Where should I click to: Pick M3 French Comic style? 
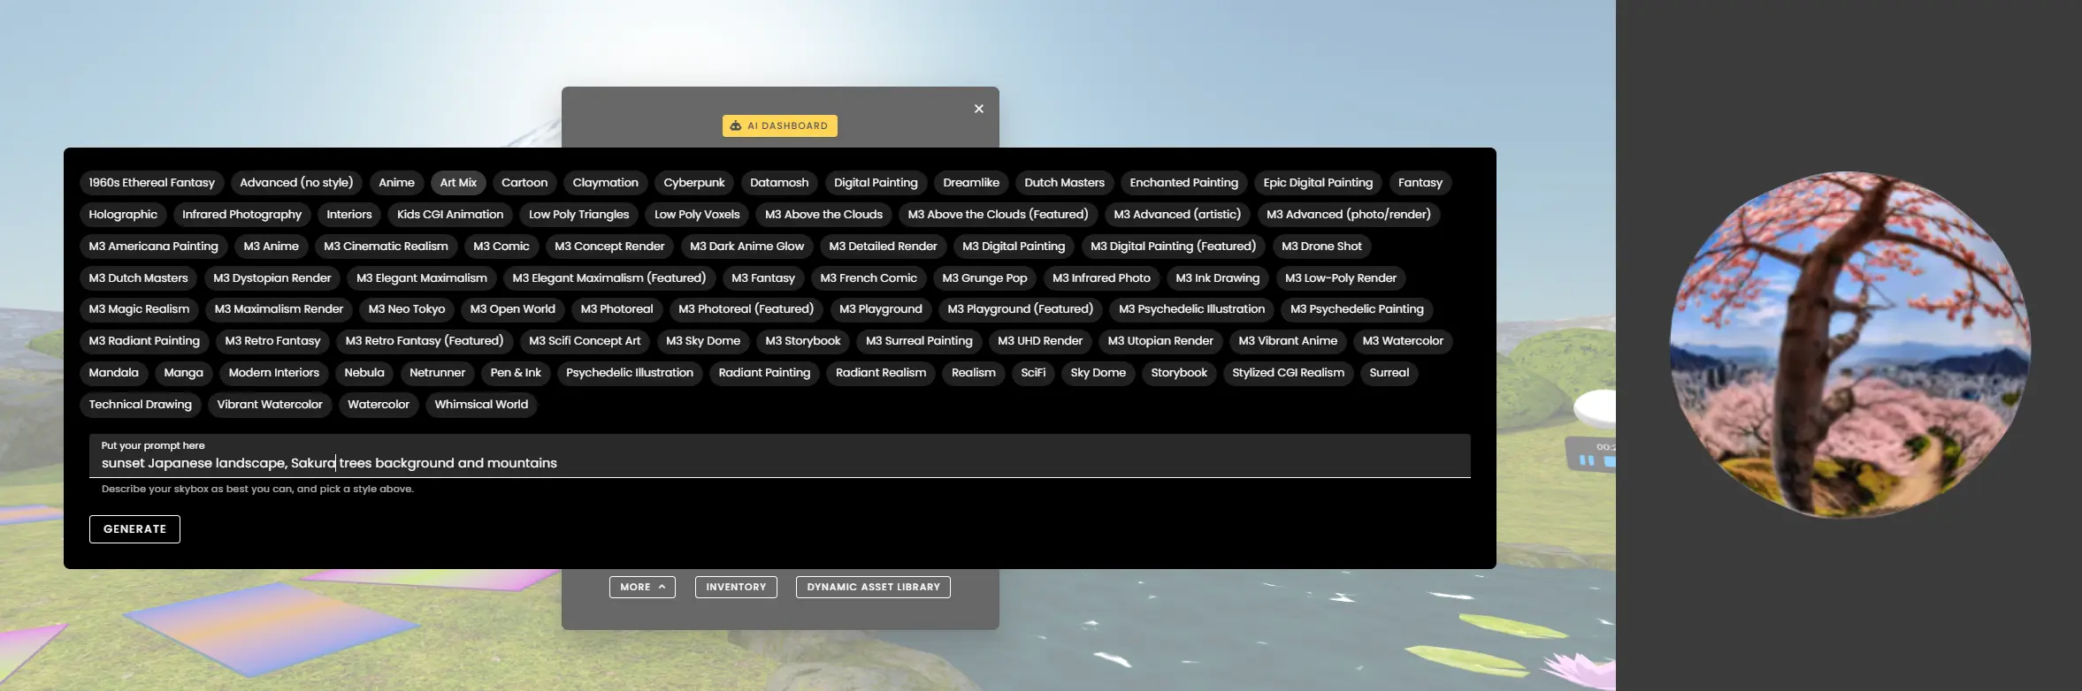click(869, 278)
